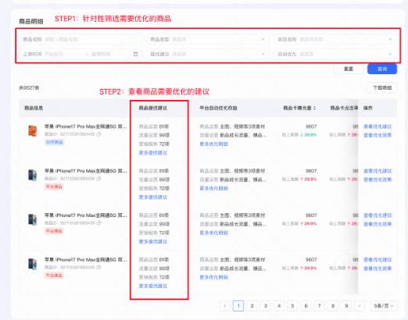408x320 pixels.
Task: Click 查看优化建议 in the 30天新品 row
Action: pyautogui.click(x=378, y=126)
